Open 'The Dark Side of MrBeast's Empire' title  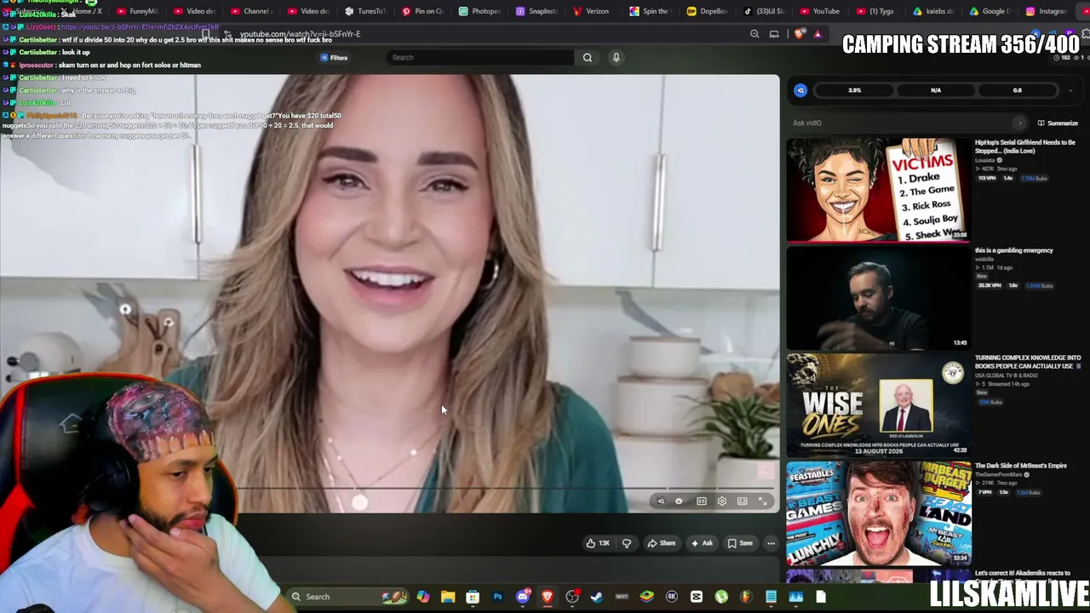1020,466
